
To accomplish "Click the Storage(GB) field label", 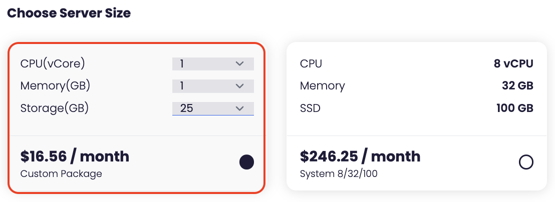I will [55, 107].
